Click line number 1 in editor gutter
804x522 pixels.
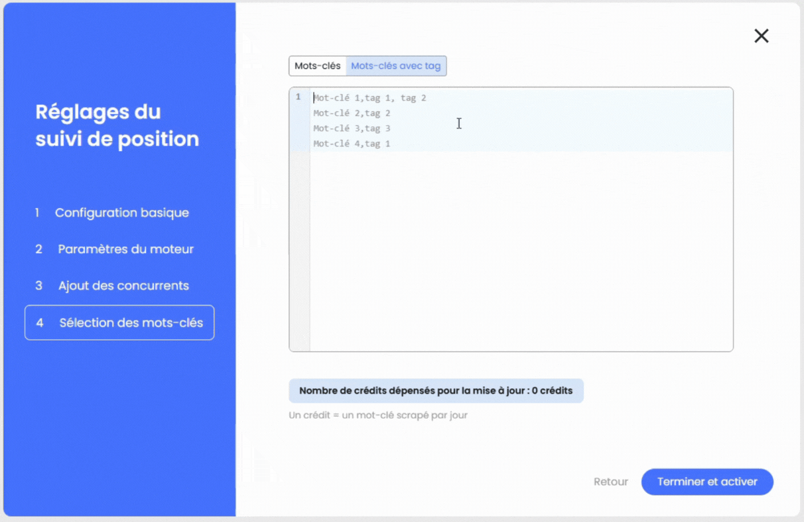tap(299, 97)
